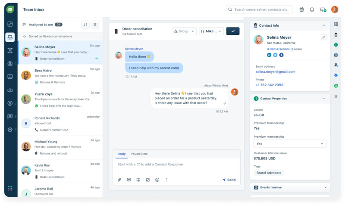345x211 pixels.
Task: Edit contact info with pencil icon
Action: coord(323,37)
